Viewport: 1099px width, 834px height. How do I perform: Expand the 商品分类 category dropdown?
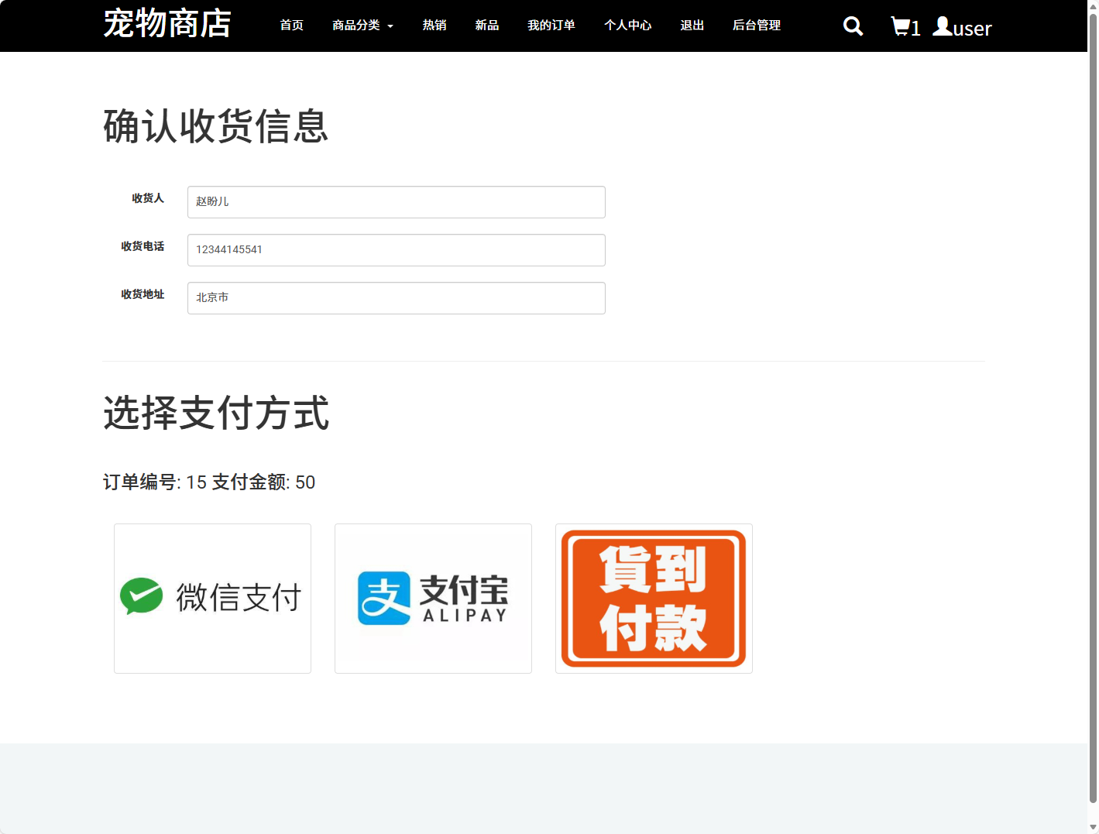tap(362, 26)
